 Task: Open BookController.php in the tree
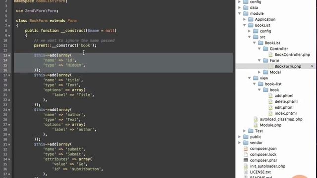(x=292, y=54)
